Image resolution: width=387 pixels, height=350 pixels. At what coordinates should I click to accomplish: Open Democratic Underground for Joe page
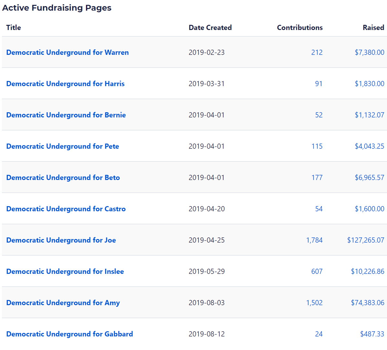61,240
